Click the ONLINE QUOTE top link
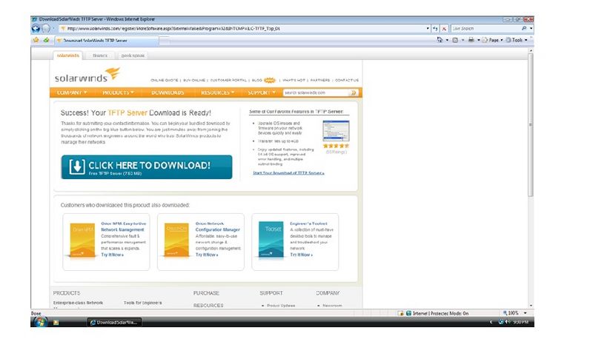 [x=164, y=80]
